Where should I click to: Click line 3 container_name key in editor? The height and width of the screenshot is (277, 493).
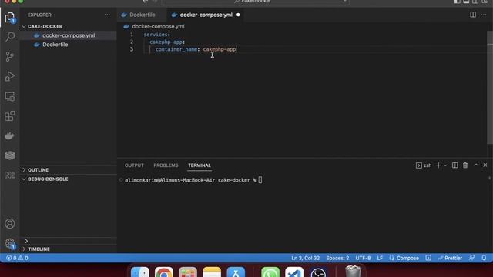[x=176, y=49]
